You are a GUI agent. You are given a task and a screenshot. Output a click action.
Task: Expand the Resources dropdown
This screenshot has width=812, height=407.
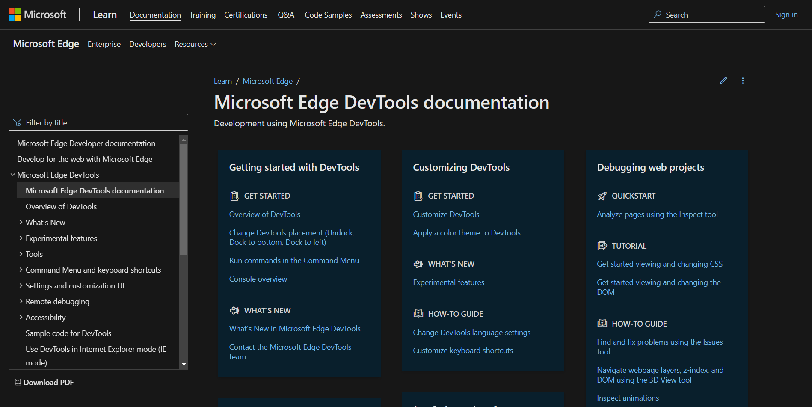pyautogui.click(x=195, y=44)
